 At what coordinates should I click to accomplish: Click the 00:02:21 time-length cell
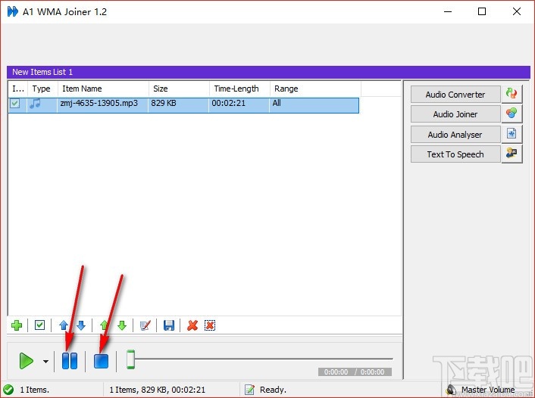(x=229, y=103)
